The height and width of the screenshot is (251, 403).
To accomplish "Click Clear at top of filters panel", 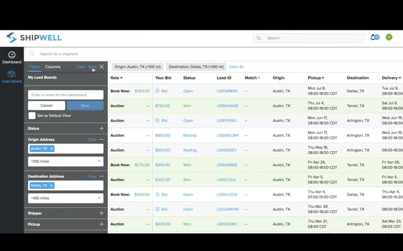I will (80, 66).
